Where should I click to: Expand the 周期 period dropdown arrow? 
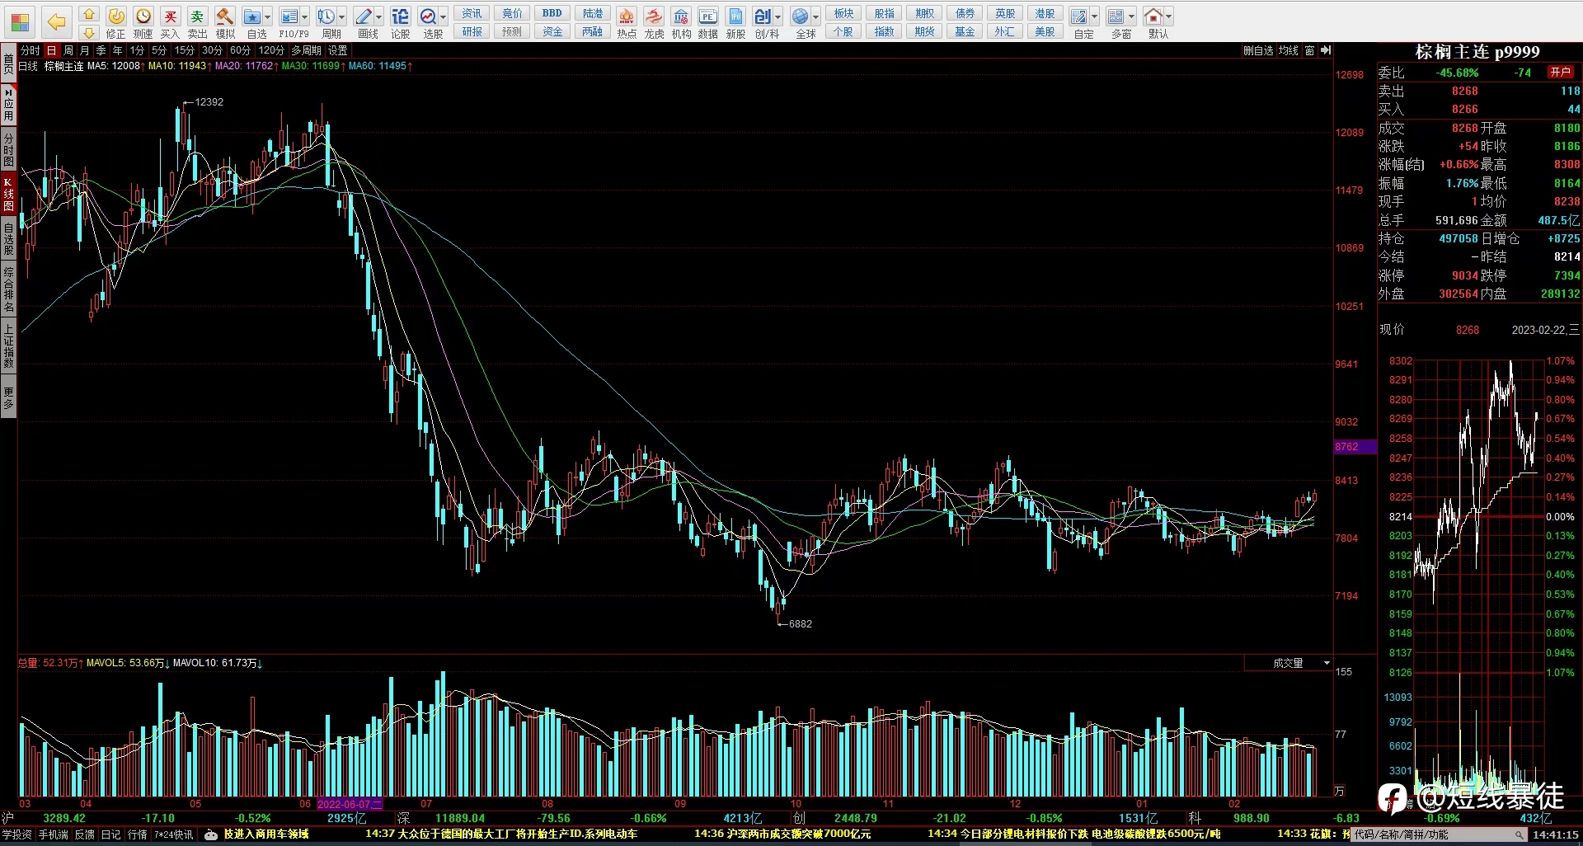click(x=341, y=16)
